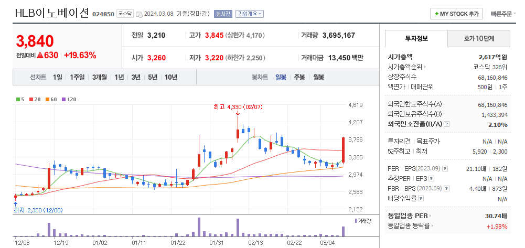This screenshot has width=525, height=248.
Task: Click the 최저 2,350 (12/08) chart marker
Action: (38, 210)
